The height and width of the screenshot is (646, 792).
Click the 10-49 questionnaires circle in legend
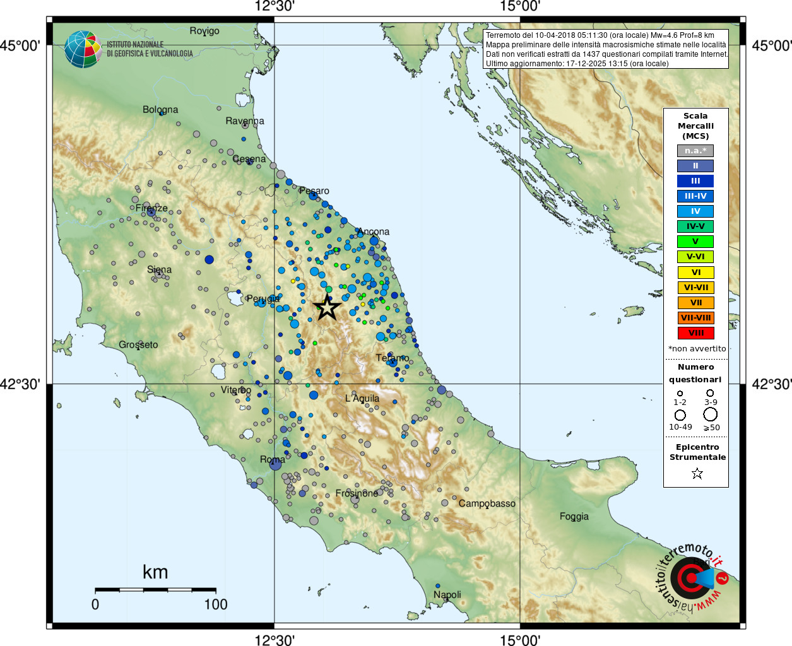(x=680, y=415)
